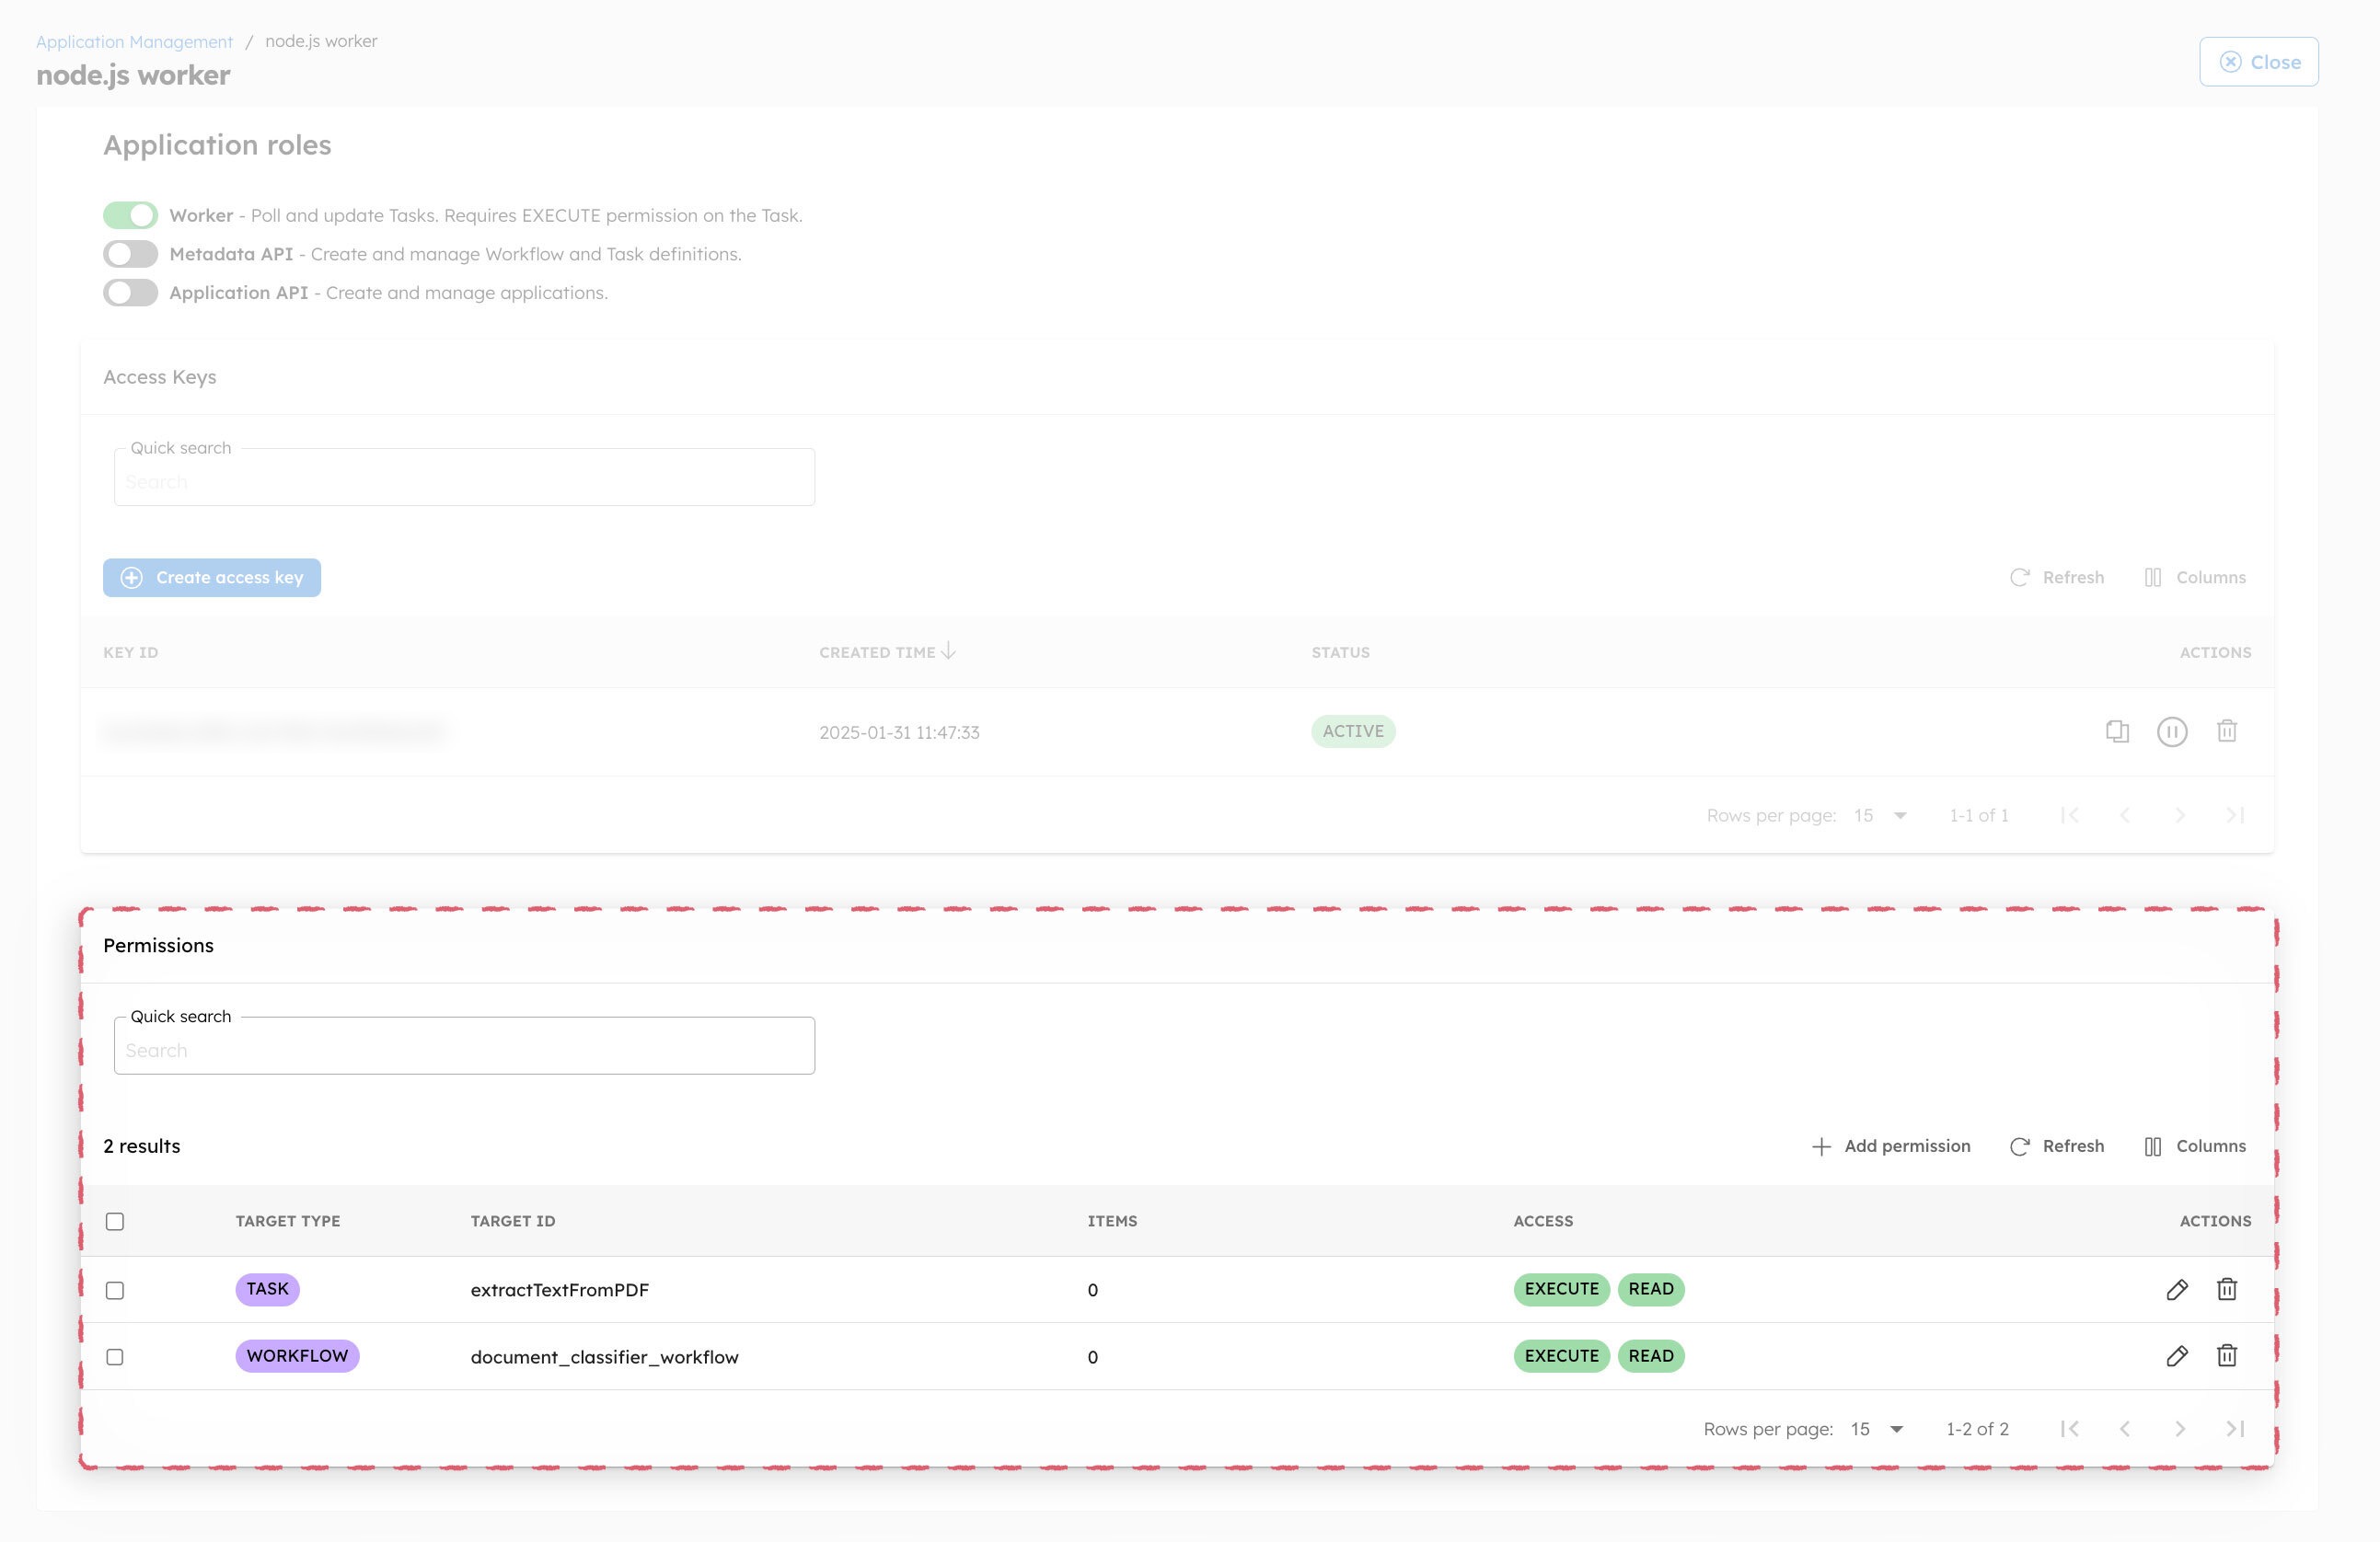Pause the active access key

(2172, 731)
